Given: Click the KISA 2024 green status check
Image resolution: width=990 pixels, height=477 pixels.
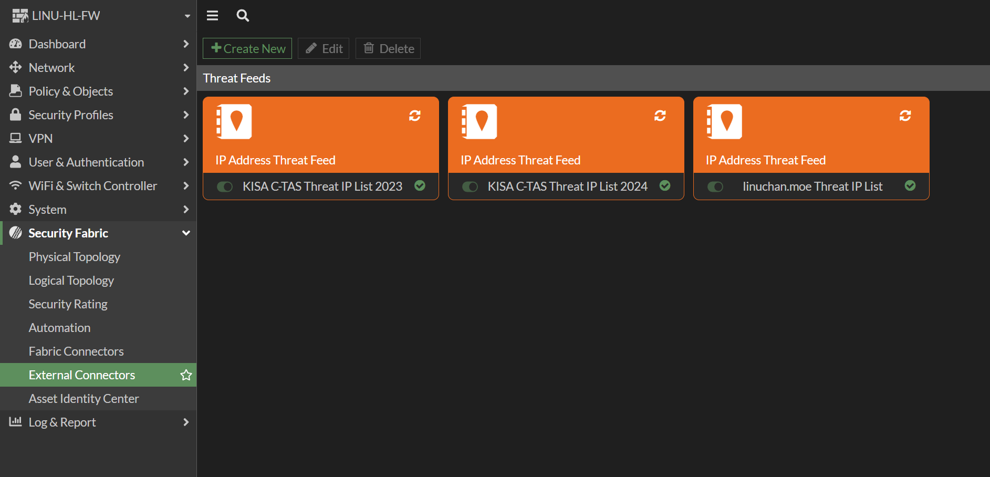Looking at the screenshot, I should tap(665, 185).
